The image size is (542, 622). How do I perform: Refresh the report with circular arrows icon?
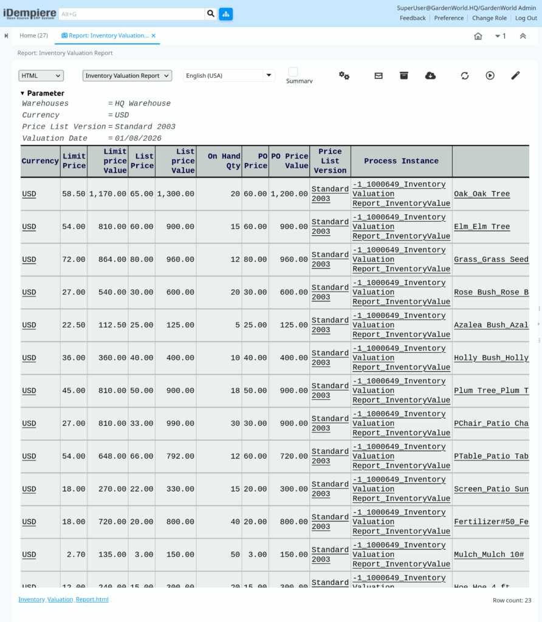[x=465, y=75]
